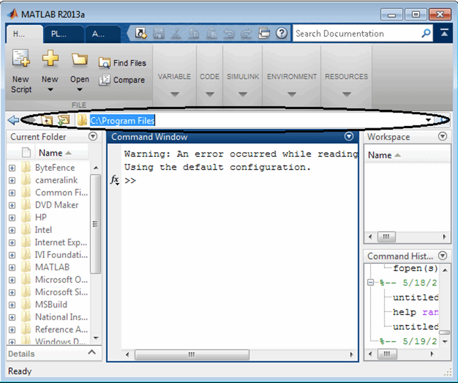Go up one folder level in address bar
This screenshot has height=383, width=458.
[48, 120]
